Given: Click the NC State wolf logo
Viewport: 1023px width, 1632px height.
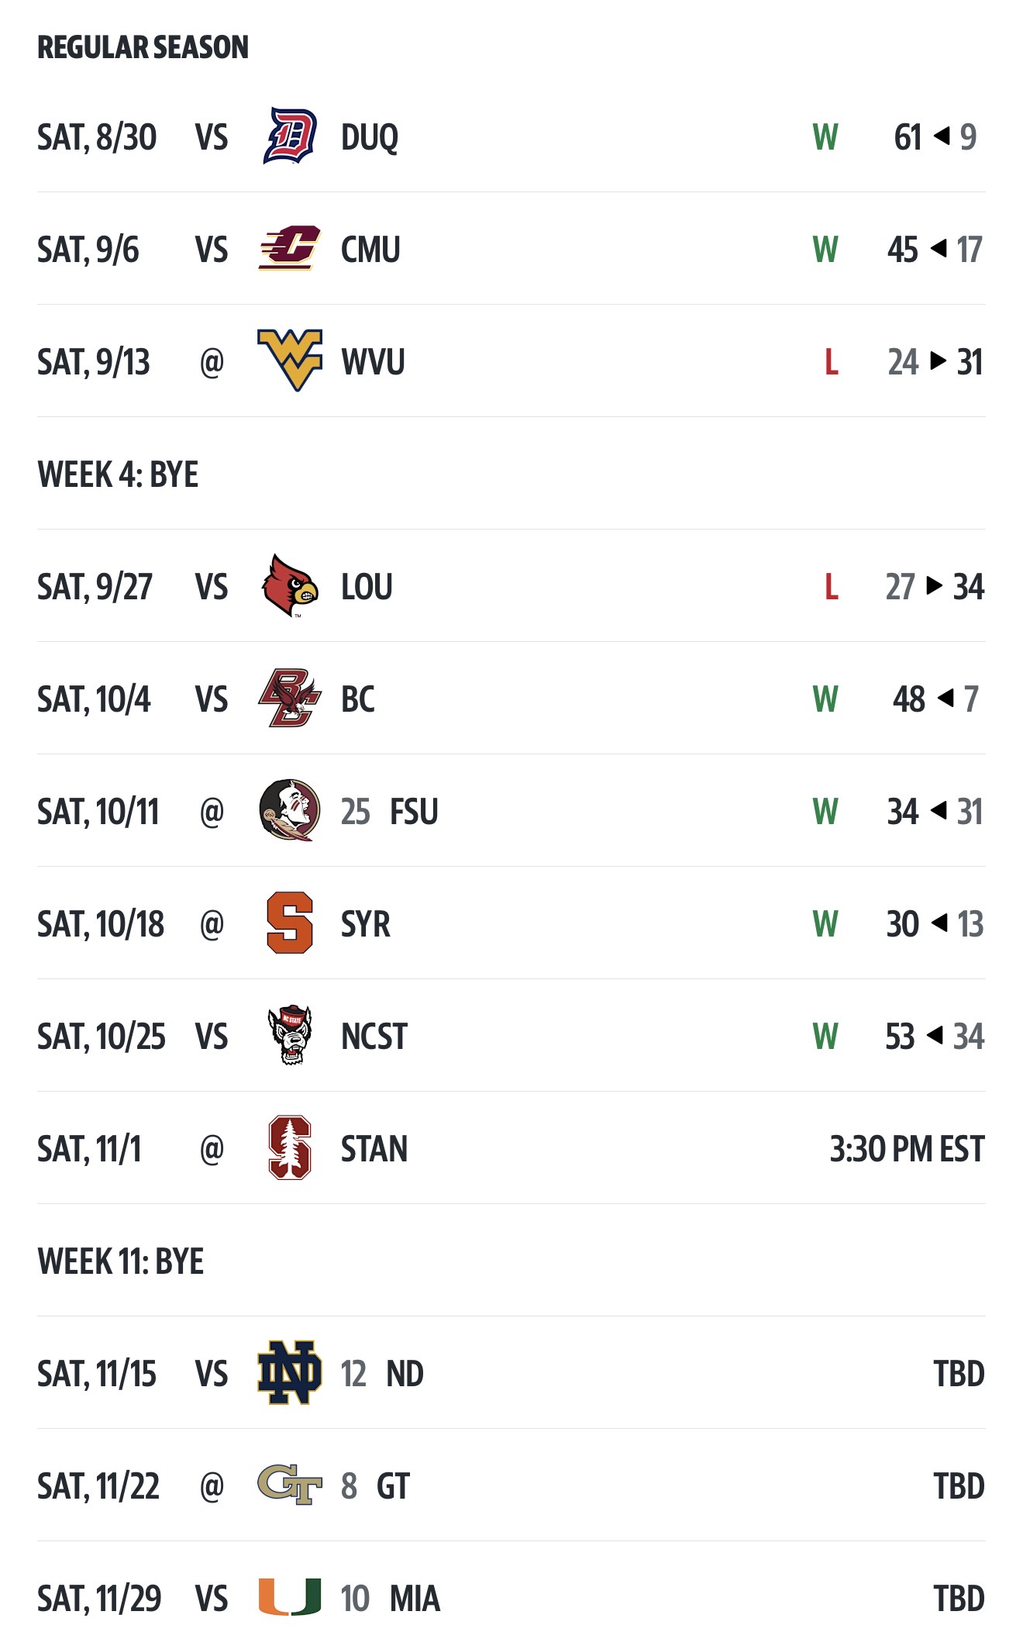Looking at the screenshot, I should pos(290,1036).
